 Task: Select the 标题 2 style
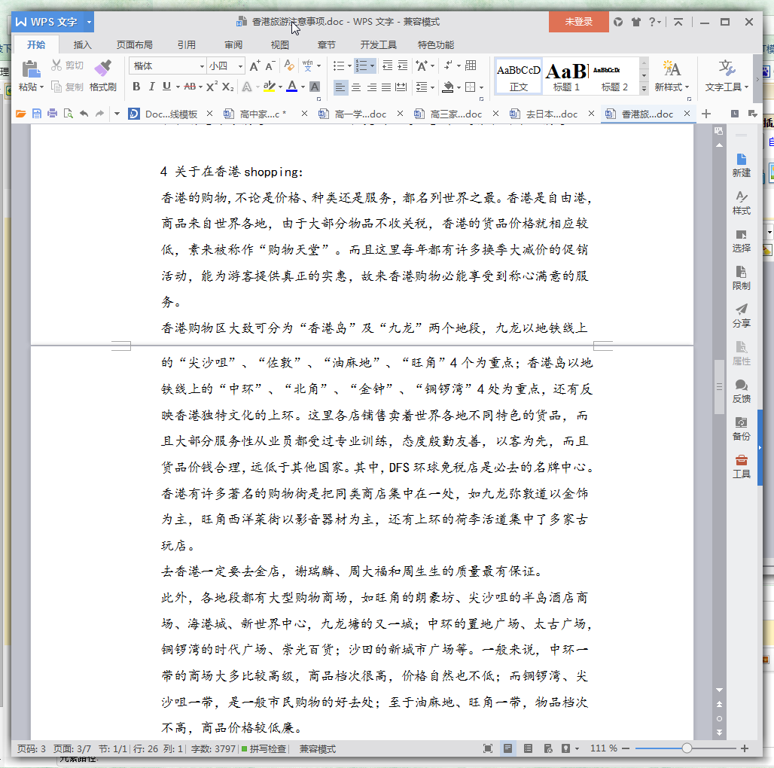pyautogui.click(x=614, y=77)
